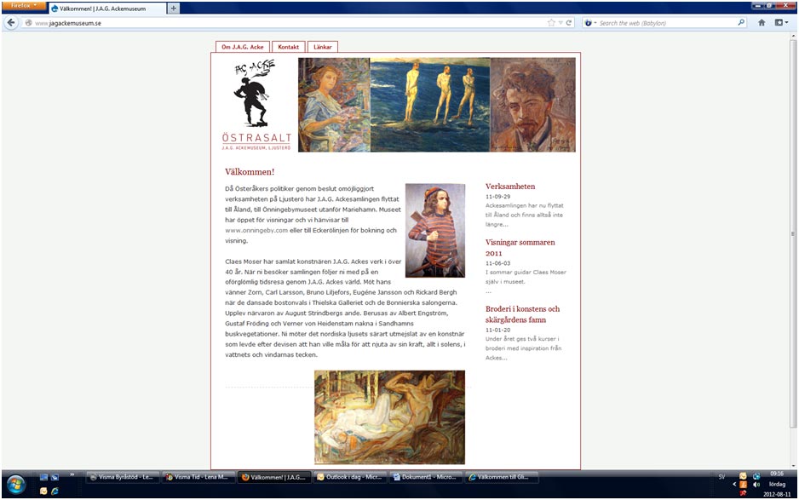Switch to the Visma Byråstöd taskbar window

[123, 477]
